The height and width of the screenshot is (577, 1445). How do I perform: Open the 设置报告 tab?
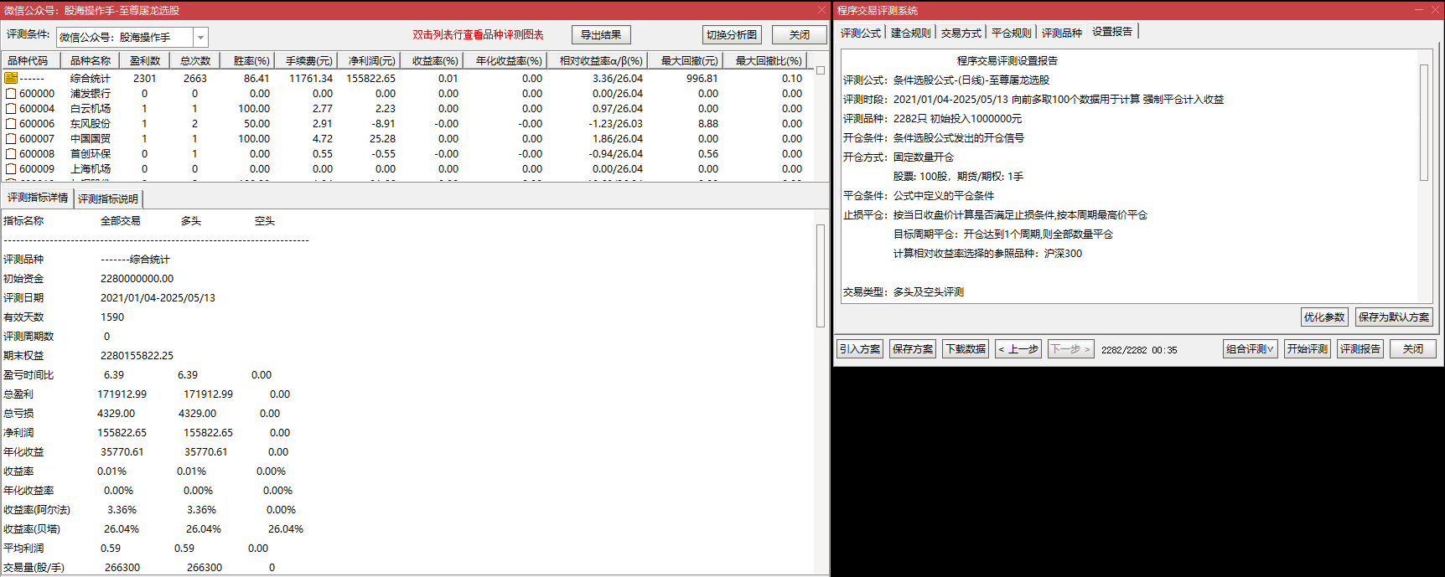[x=1112, y=32]
